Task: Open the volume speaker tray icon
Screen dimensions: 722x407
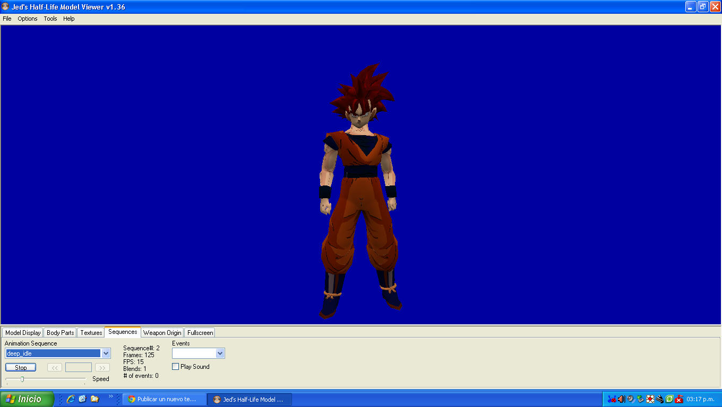Action: (621, 399)
